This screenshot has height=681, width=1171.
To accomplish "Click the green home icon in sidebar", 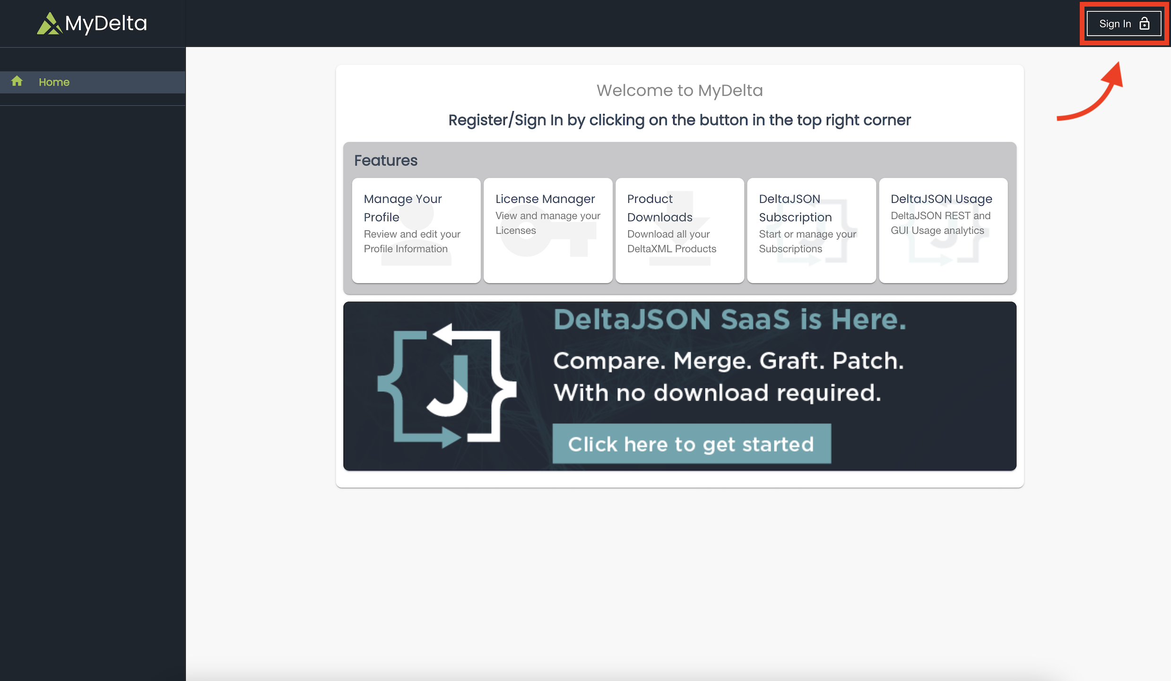I will click(x=17, y=81).
